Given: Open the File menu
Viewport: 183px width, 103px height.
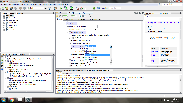Looking at the screenshot, I should [2, 5].
